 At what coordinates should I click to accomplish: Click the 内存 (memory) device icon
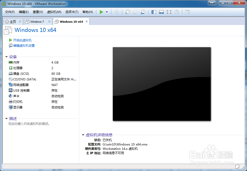point(10,62)
